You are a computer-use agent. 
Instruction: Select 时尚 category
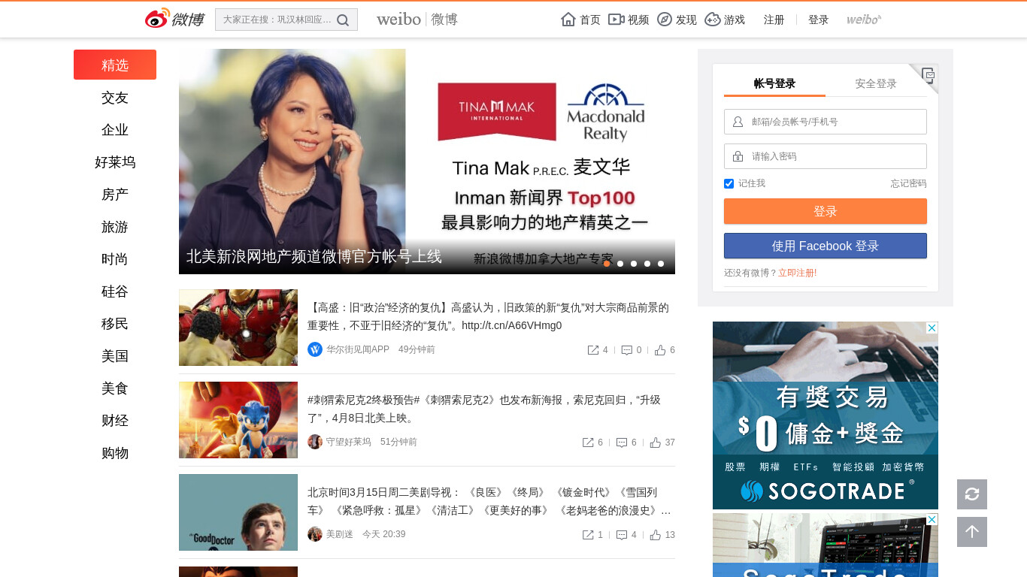point(115,259)
